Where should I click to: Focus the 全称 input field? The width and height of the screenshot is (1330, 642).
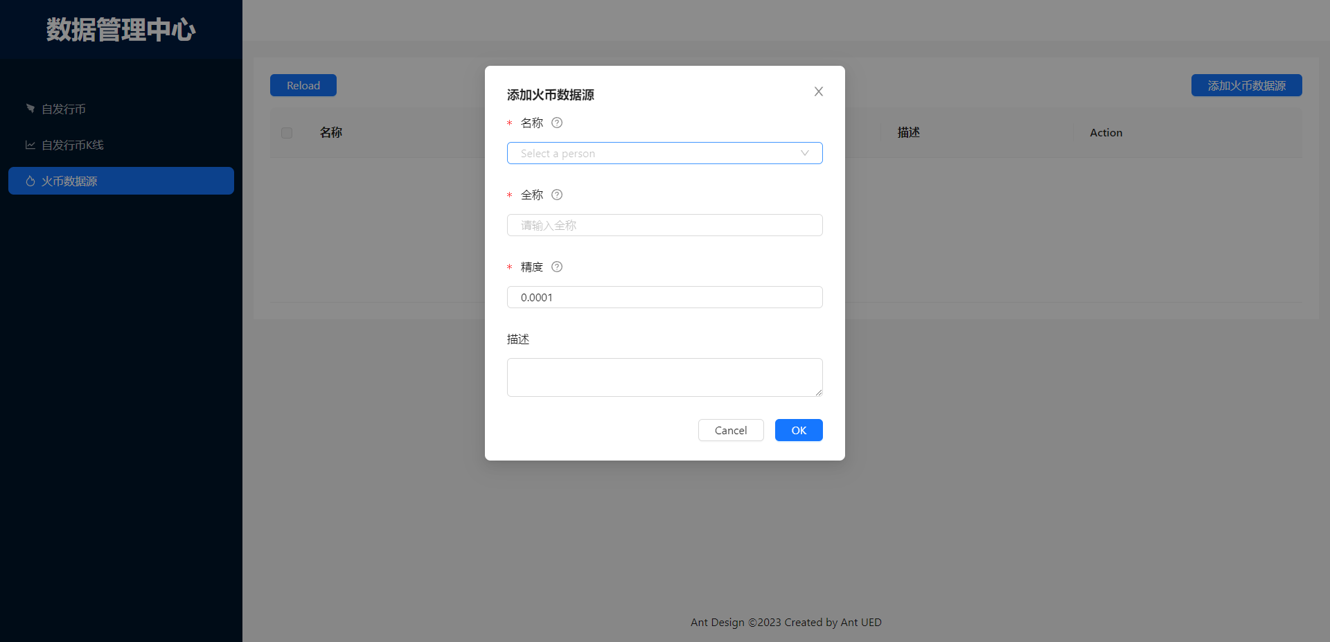pos(664,225)
